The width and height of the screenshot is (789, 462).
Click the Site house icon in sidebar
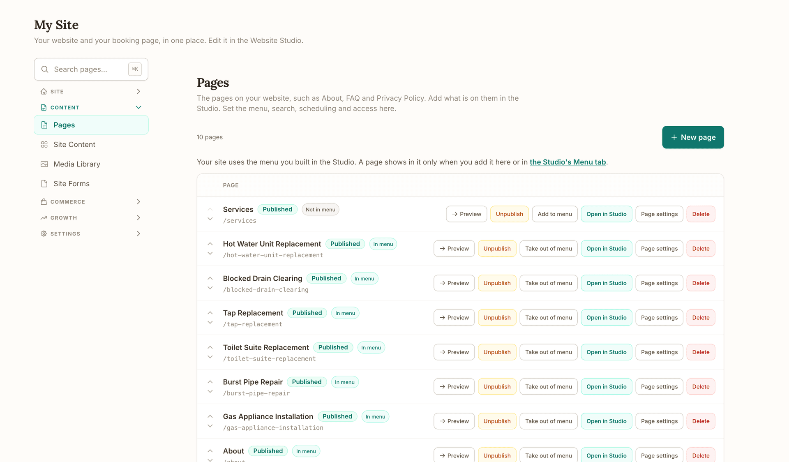click(44, 91)
